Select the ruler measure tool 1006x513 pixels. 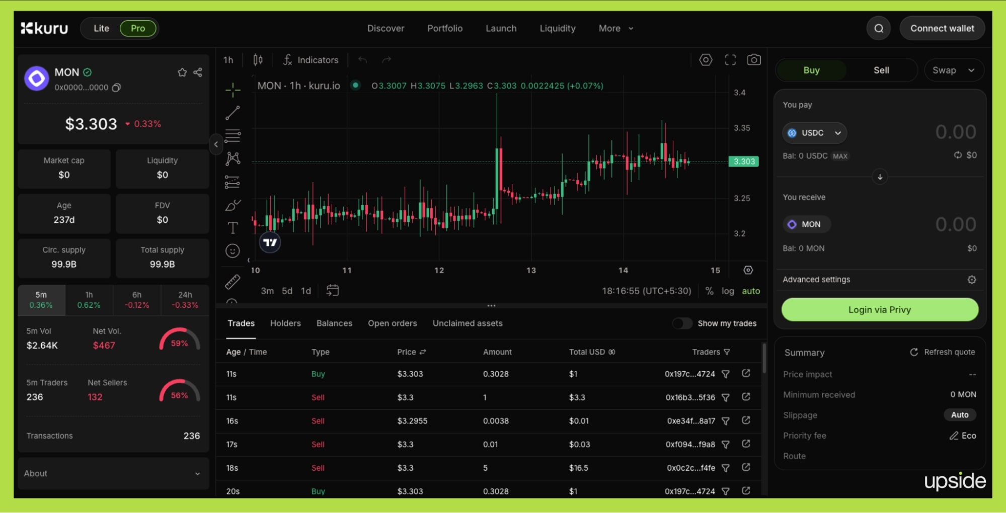(233, 282)
